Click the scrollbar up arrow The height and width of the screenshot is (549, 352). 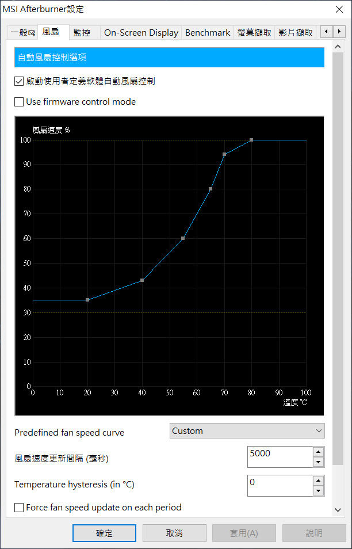[x=338, y=47]
